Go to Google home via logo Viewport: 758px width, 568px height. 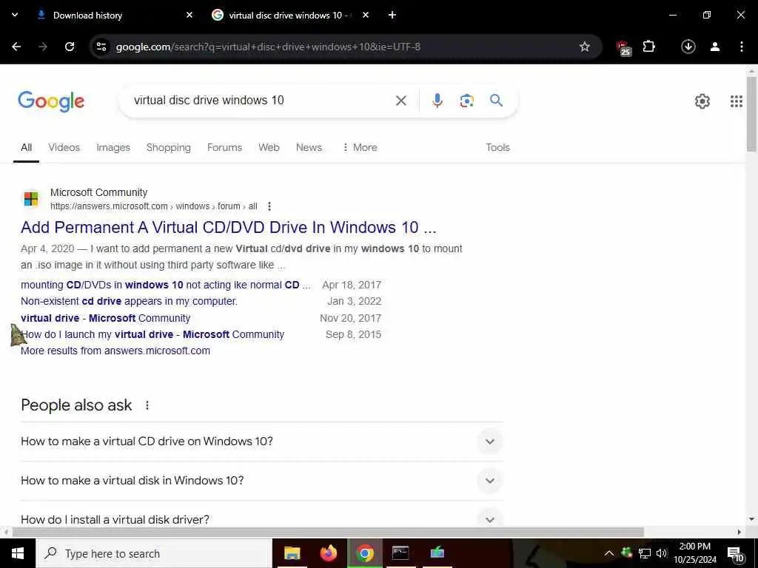coord(51,101)
